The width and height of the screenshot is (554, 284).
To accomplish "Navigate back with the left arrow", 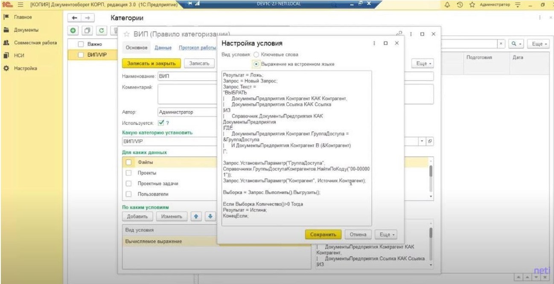I will click(x=74, y=18).
